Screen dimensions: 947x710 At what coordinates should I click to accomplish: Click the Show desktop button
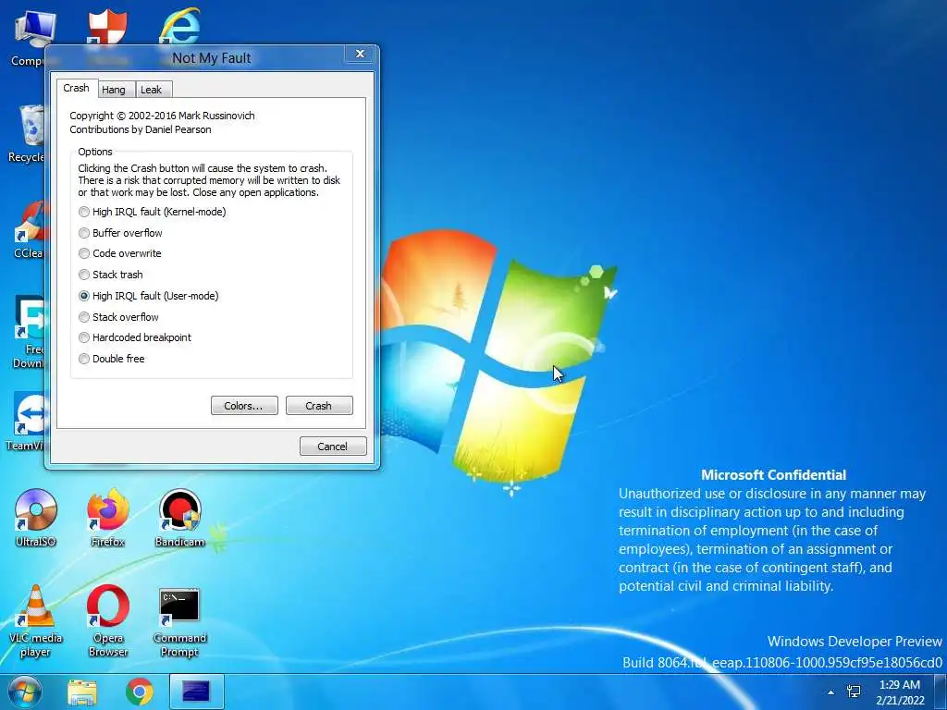pos(941,692)
